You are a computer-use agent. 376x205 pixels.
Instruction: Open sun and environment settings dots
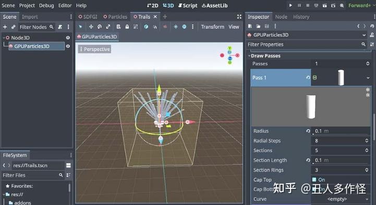192,27
